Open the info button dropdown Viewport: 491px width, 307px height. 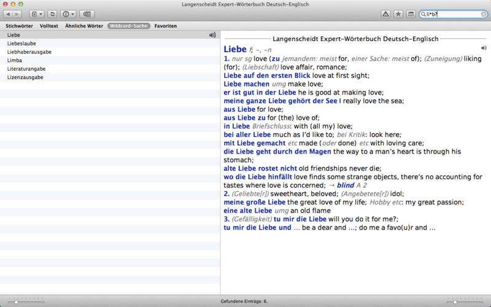[68, 14]
